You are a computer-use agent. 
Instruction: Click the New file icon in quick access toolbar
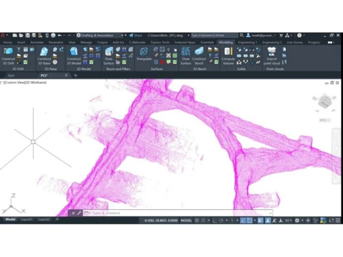coord(15,36)
